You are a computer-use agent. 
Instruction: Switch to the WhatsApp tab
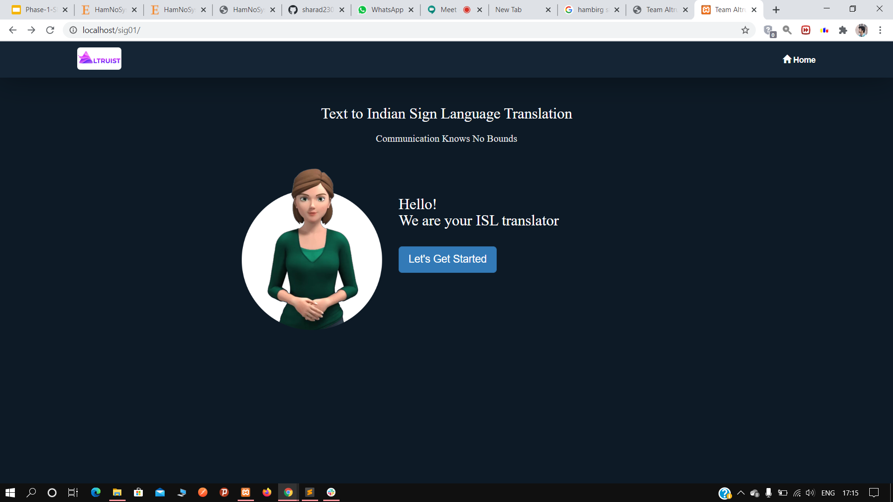386,10
